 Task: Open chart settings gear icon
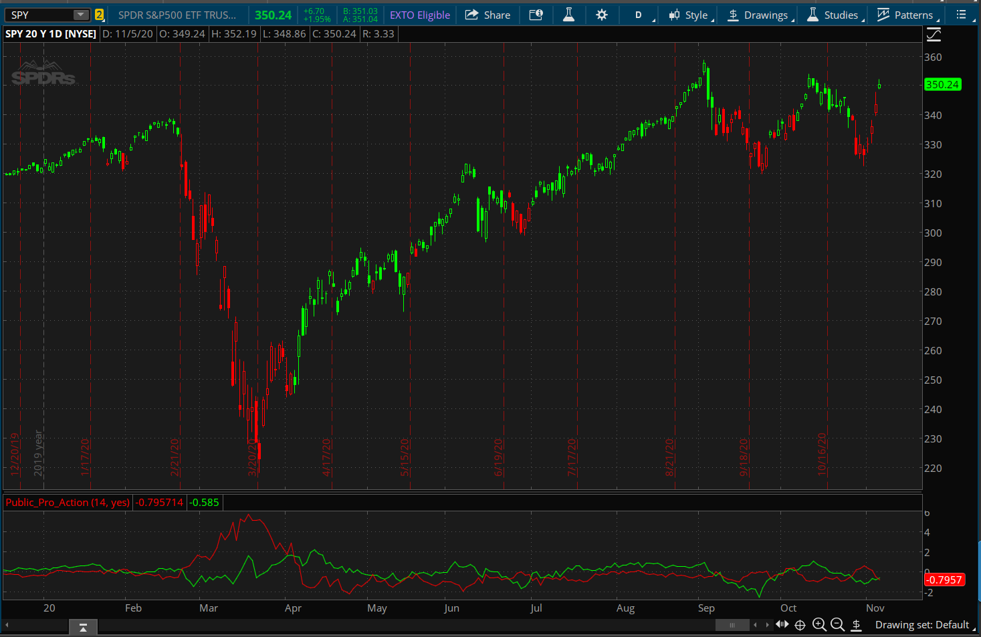[x=602, y=15]
